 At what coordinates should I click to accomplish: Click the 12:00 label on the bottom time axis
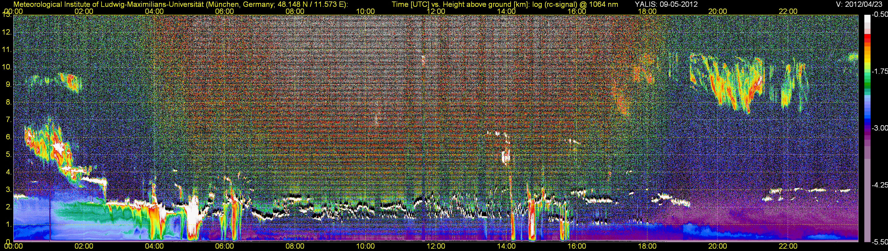(x=436, y=246)
